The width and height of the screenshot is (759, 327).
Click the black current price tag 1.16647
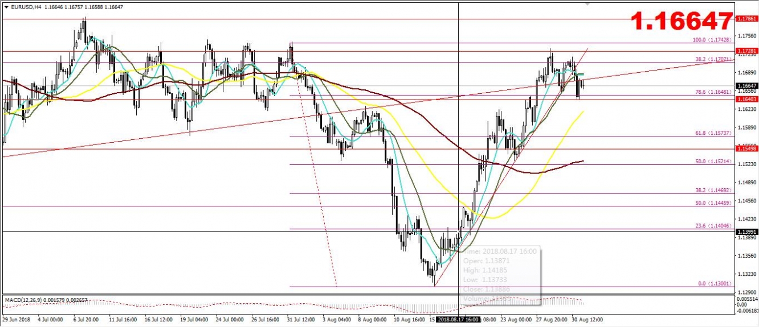click(x=746, y=85)
